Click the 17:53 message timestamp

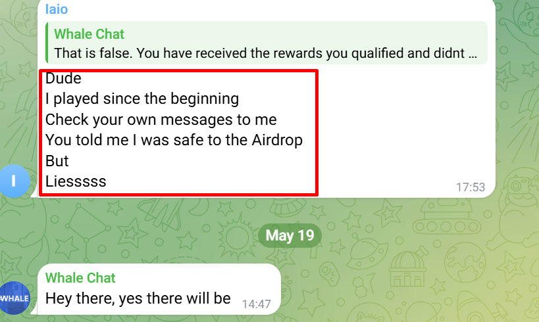(471, 187)
